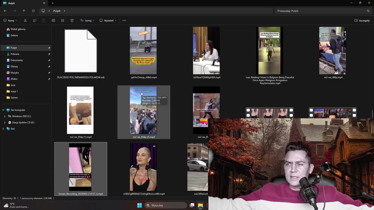374x210 pixels.
Task: Click the Share icon in toolbar
Action: 63,20
